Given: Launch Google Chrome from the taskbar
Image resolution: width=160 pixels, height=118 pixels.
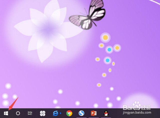Looking at the screenshot, I should click(69, 113).
